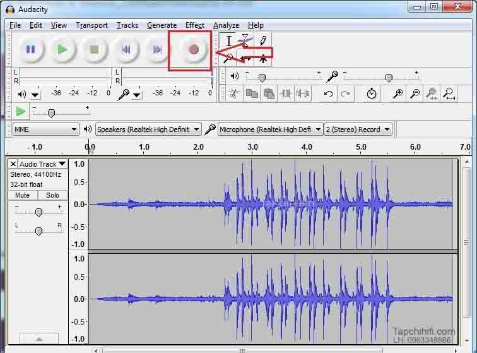The height and width of the screenshot is (353, 477).
Task: Click the horizontal scrollbar at bottom
Action: (242, 350)
